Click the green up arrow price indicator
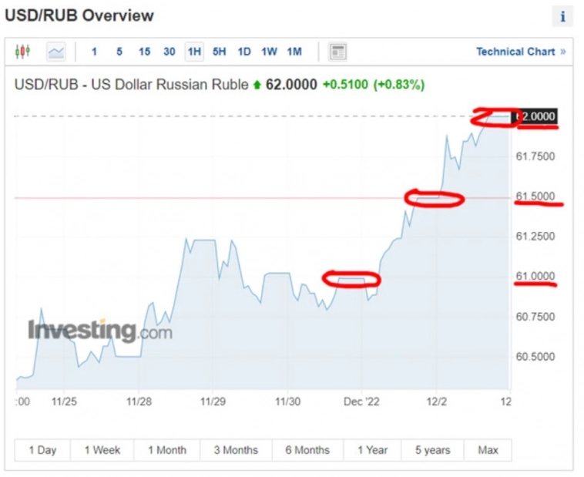Image resolution: width=584 pixels, height=477 pixels. pos(256,84)
